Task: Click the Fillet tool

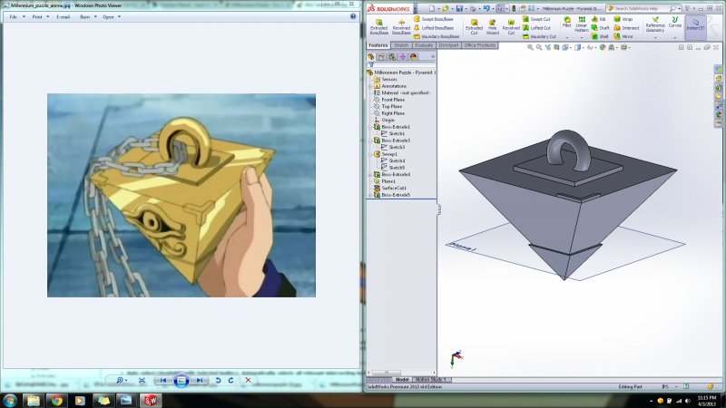Action: coord(566,22)
